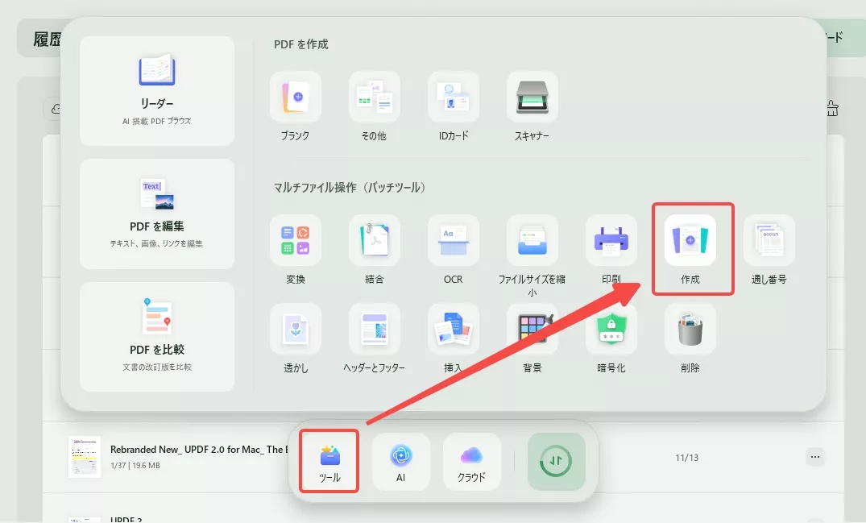
Task: Open the リーダー PDF reader card
Action: pyautogui.click(x=157, y=91)
